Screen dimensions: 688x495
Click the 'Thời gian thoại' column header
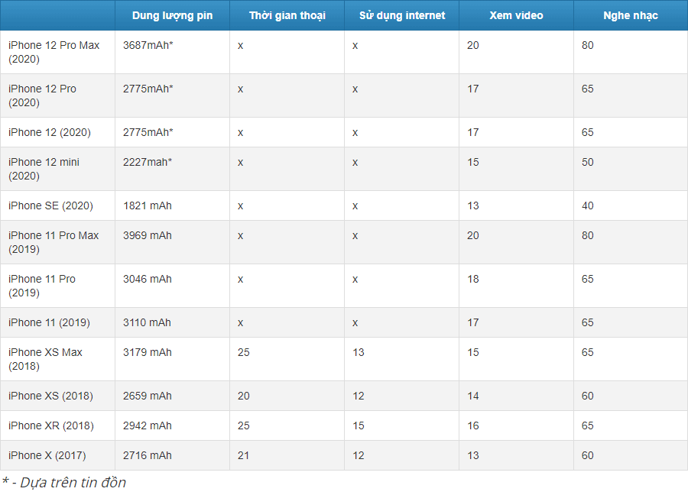pos(287,15)
